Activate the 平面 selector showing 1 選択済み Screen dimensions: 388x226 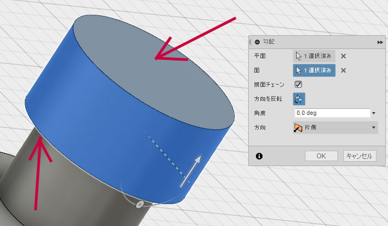tap(314, 56)
